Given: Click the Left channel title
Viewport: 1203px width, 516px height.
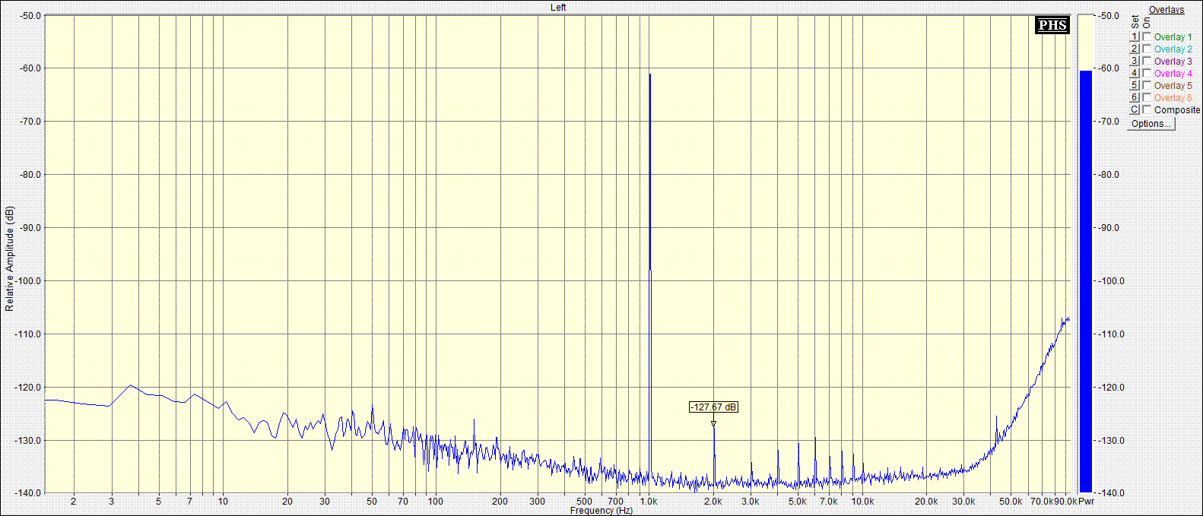Looking at the screenshot, I should pyautogui.click(x=558, y=7).
